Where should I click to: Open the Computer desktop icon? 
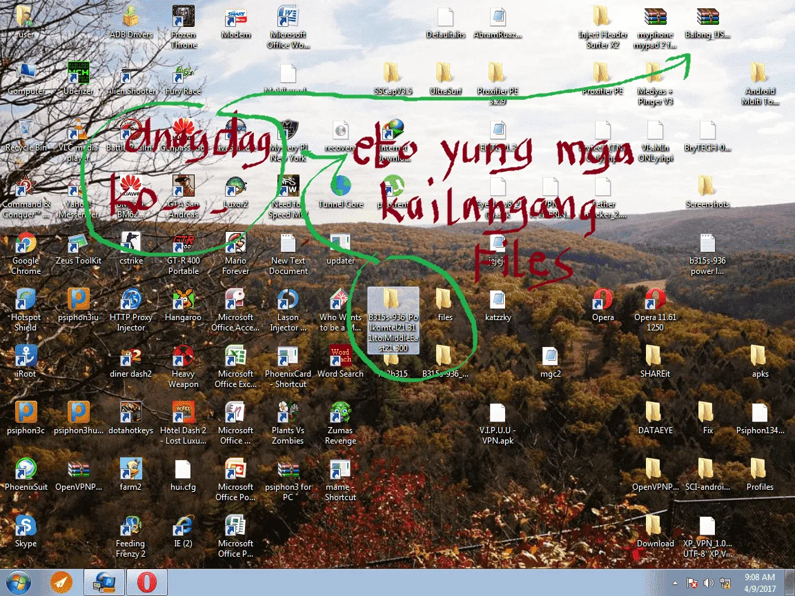pos(26,79)
